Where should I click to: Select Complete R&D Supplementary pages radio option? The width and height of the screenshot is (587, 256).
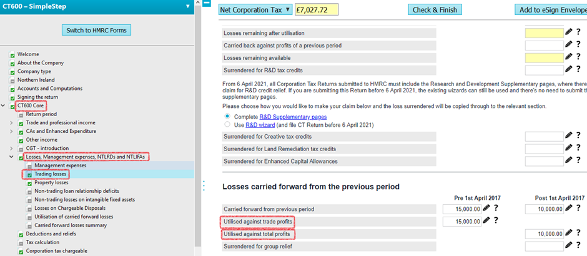[x=227, y=117]
